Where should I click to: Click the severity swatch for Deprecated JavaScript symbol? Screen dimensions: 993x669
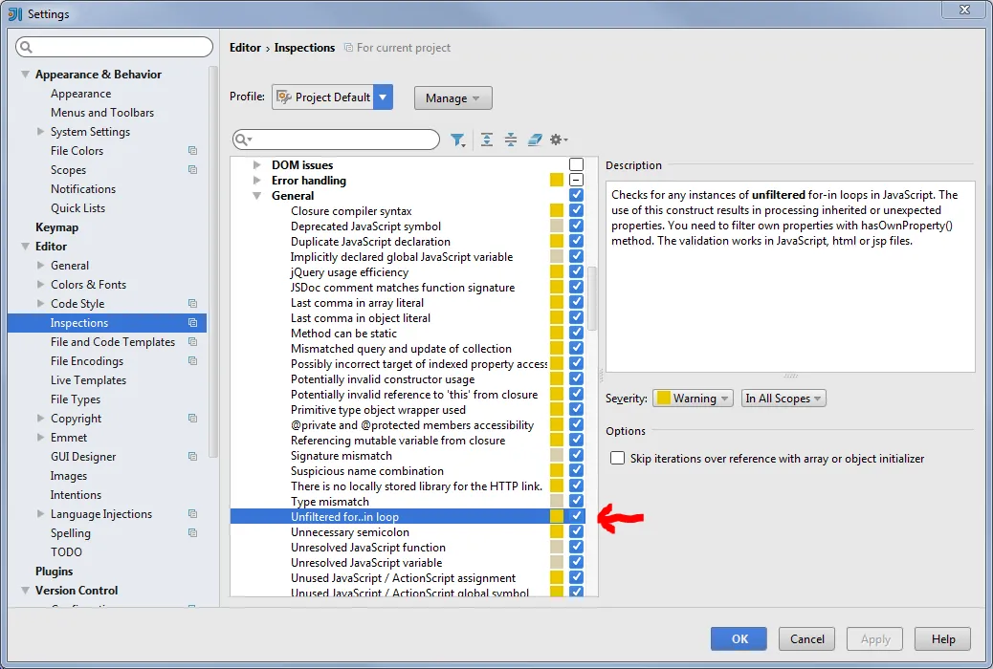coord(557,226)
